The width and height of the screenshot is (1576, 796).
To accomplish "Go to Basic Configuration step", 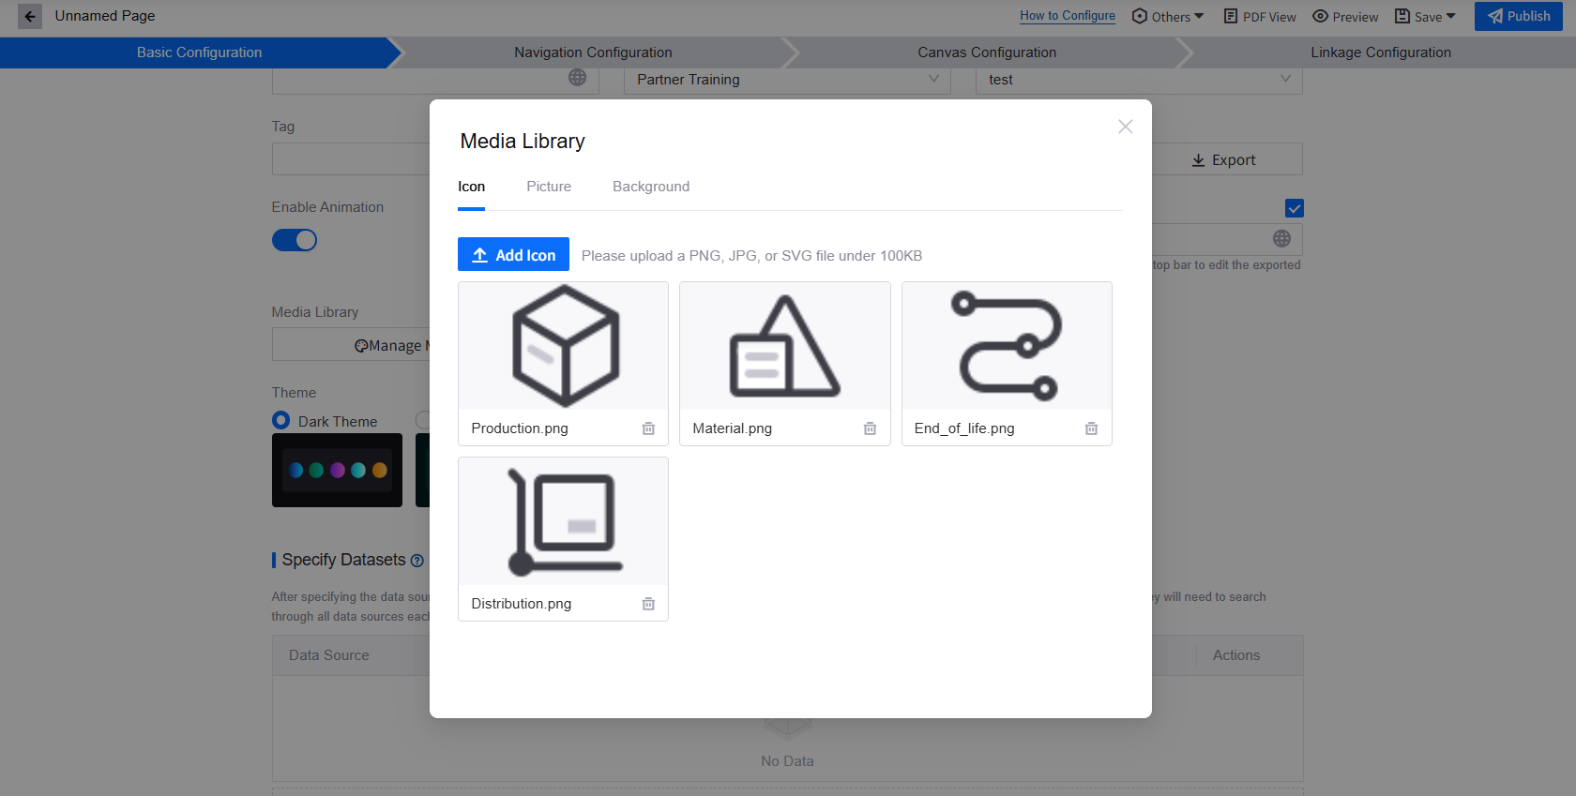I will coord(199,53).
